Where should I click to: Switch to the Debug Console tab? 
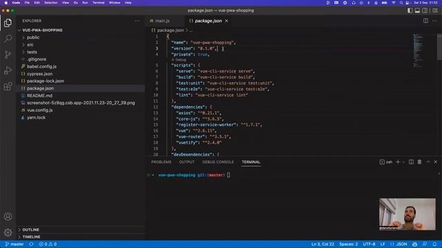point(218,162)
